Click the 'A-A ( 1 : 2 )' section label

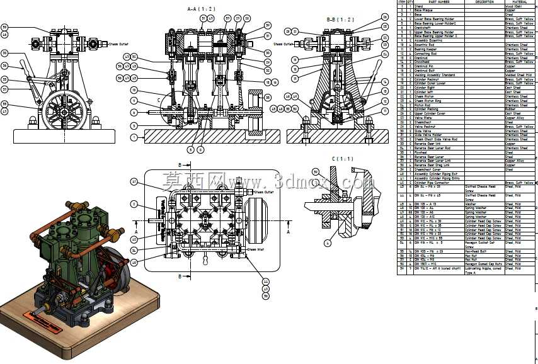tap(202, 9)
